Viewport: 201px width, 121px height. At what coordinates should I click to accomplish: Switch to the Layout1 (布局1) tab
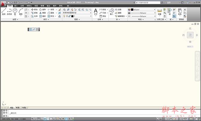(x=18, y=108)
